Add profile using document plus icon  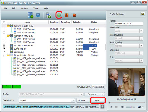click(49, 15)
